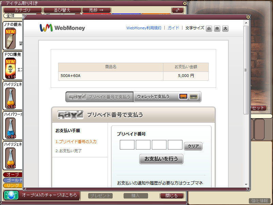Image resolution: width=273 pixels, height=205 pixels.
Task: Select the ドクロ爆発 skull item icon
Action: tap(11, 69)
